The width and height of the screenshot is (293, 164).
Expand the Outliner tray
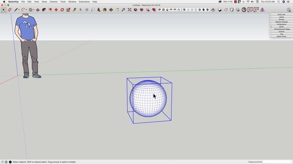tap(282, 31)
